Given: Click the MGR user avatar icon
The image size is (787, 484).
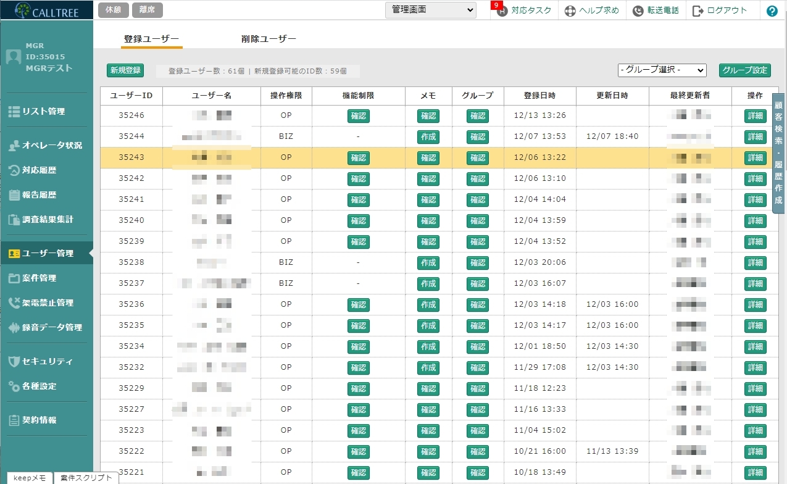Looking at the screenshot, I should (x=14, y=57).
